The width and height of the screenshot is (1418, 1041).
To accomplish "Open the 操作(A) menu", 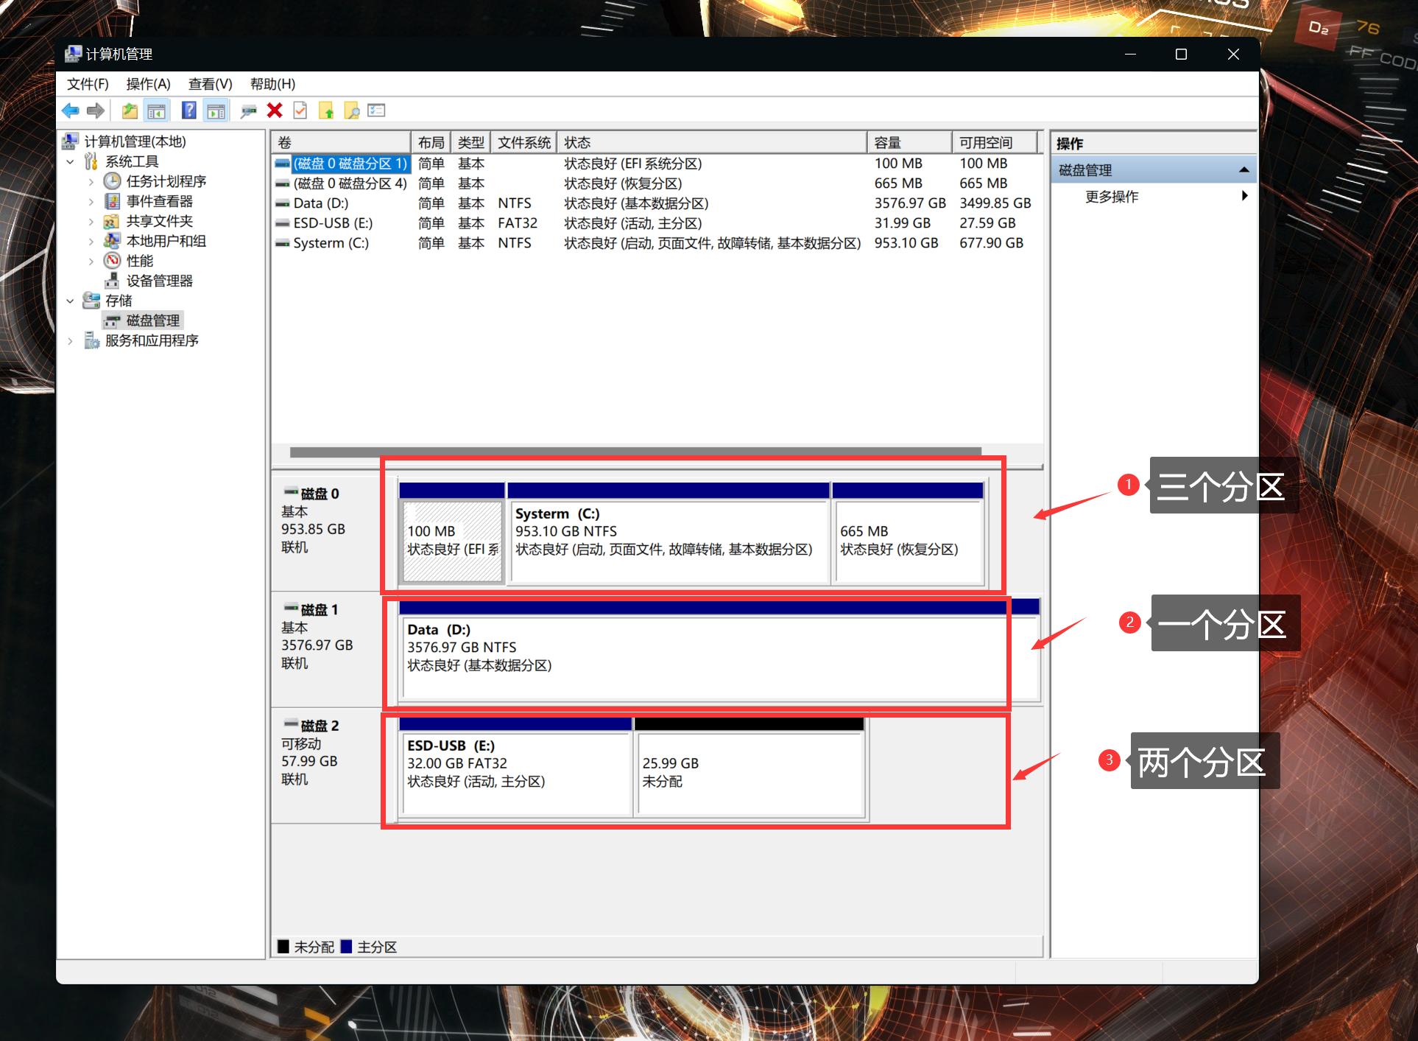I will 148,84.
